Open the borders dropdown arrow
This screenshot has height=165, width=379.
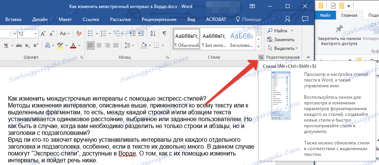(x=163, y=45)
